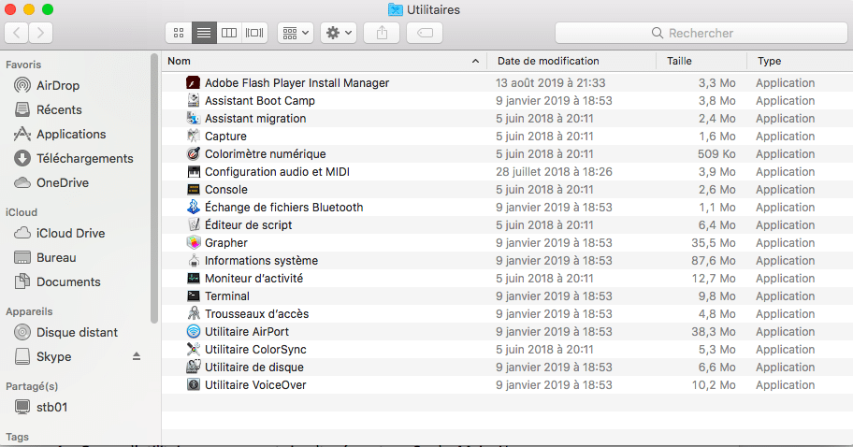This screenshot has height=447, width=853.
Task: Click the Informations système icon
Action: pos(193,261)
